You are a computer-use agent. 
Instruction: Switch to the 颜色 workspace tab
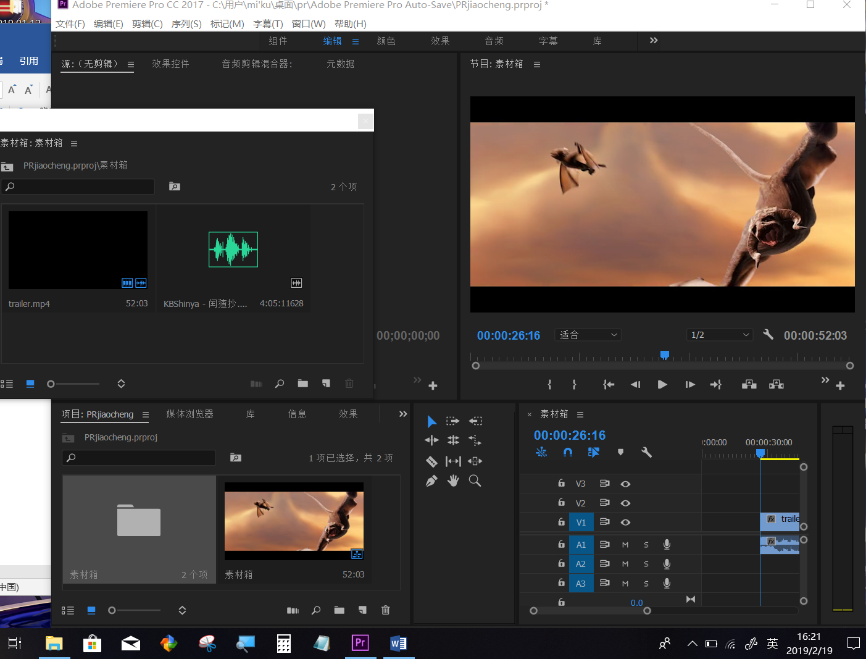[x=386, y=41]
